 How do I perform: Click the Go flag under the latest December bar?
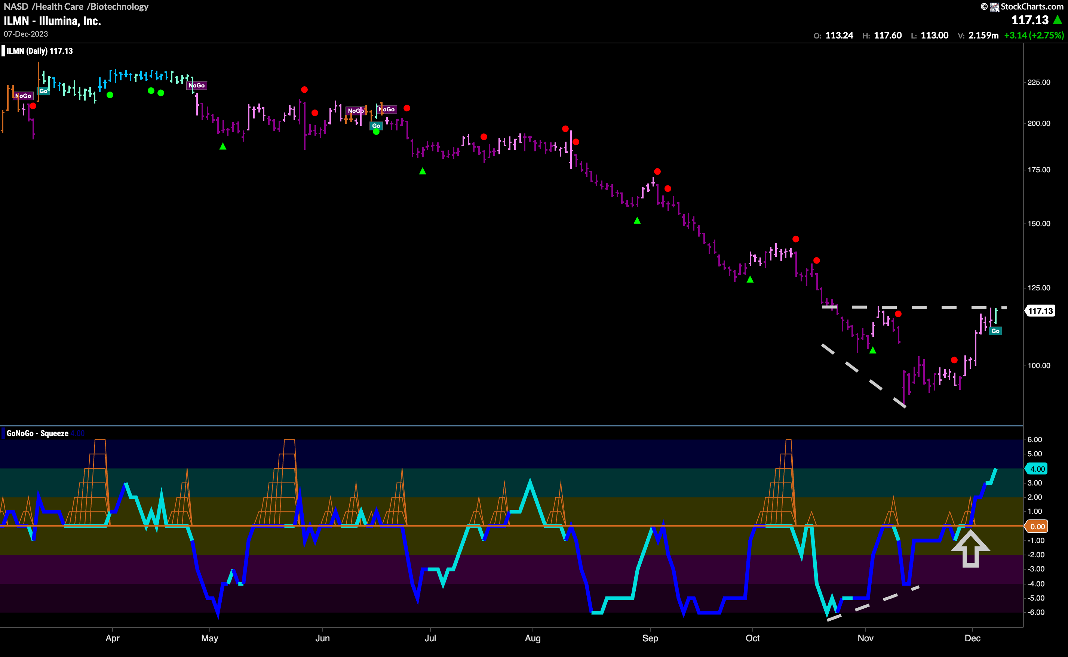(995, 331)
